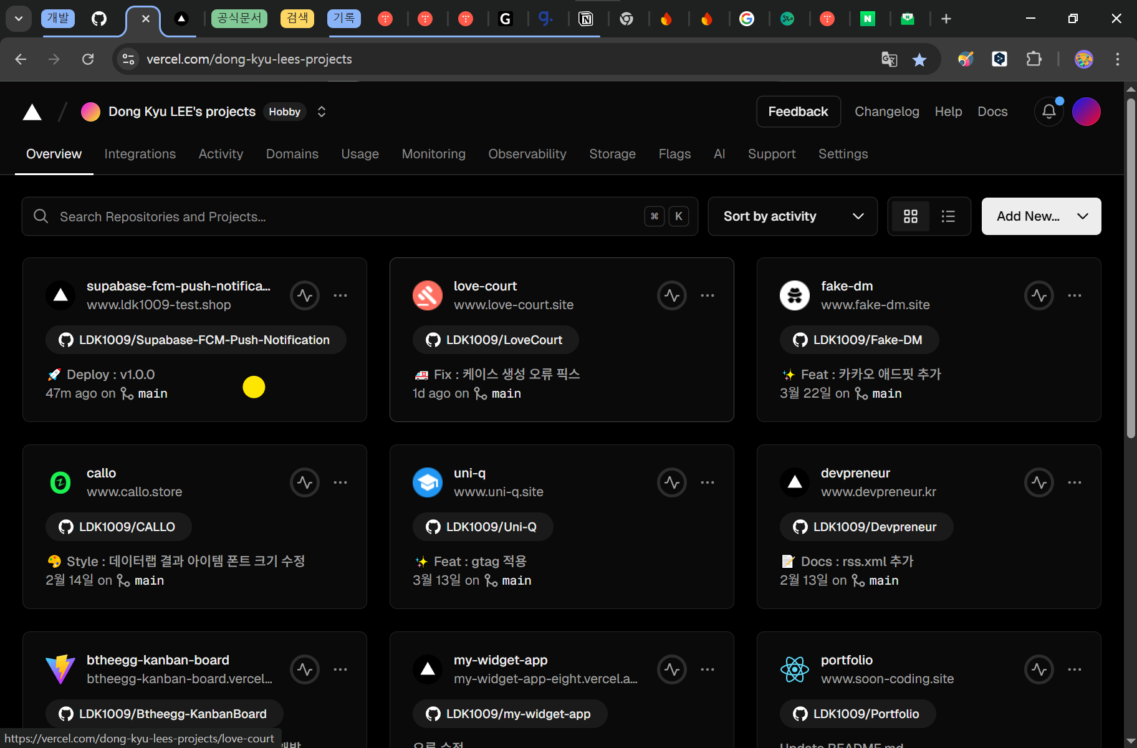Open the user avatar menu
The image size is (1137, 748).
click(1086, 112)
